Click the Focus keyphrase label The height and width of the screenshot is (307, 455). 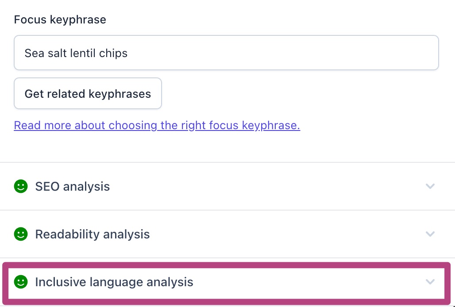pos(60,20)
